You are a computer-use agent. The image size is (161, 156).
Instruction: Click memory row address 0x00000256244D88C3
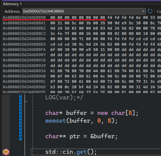click(24, 33)
